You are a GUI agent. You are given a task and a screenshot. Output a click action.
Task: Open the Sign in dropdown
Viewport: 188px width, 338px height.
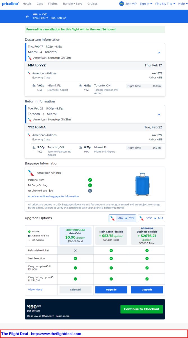click(x=146, y=4)
